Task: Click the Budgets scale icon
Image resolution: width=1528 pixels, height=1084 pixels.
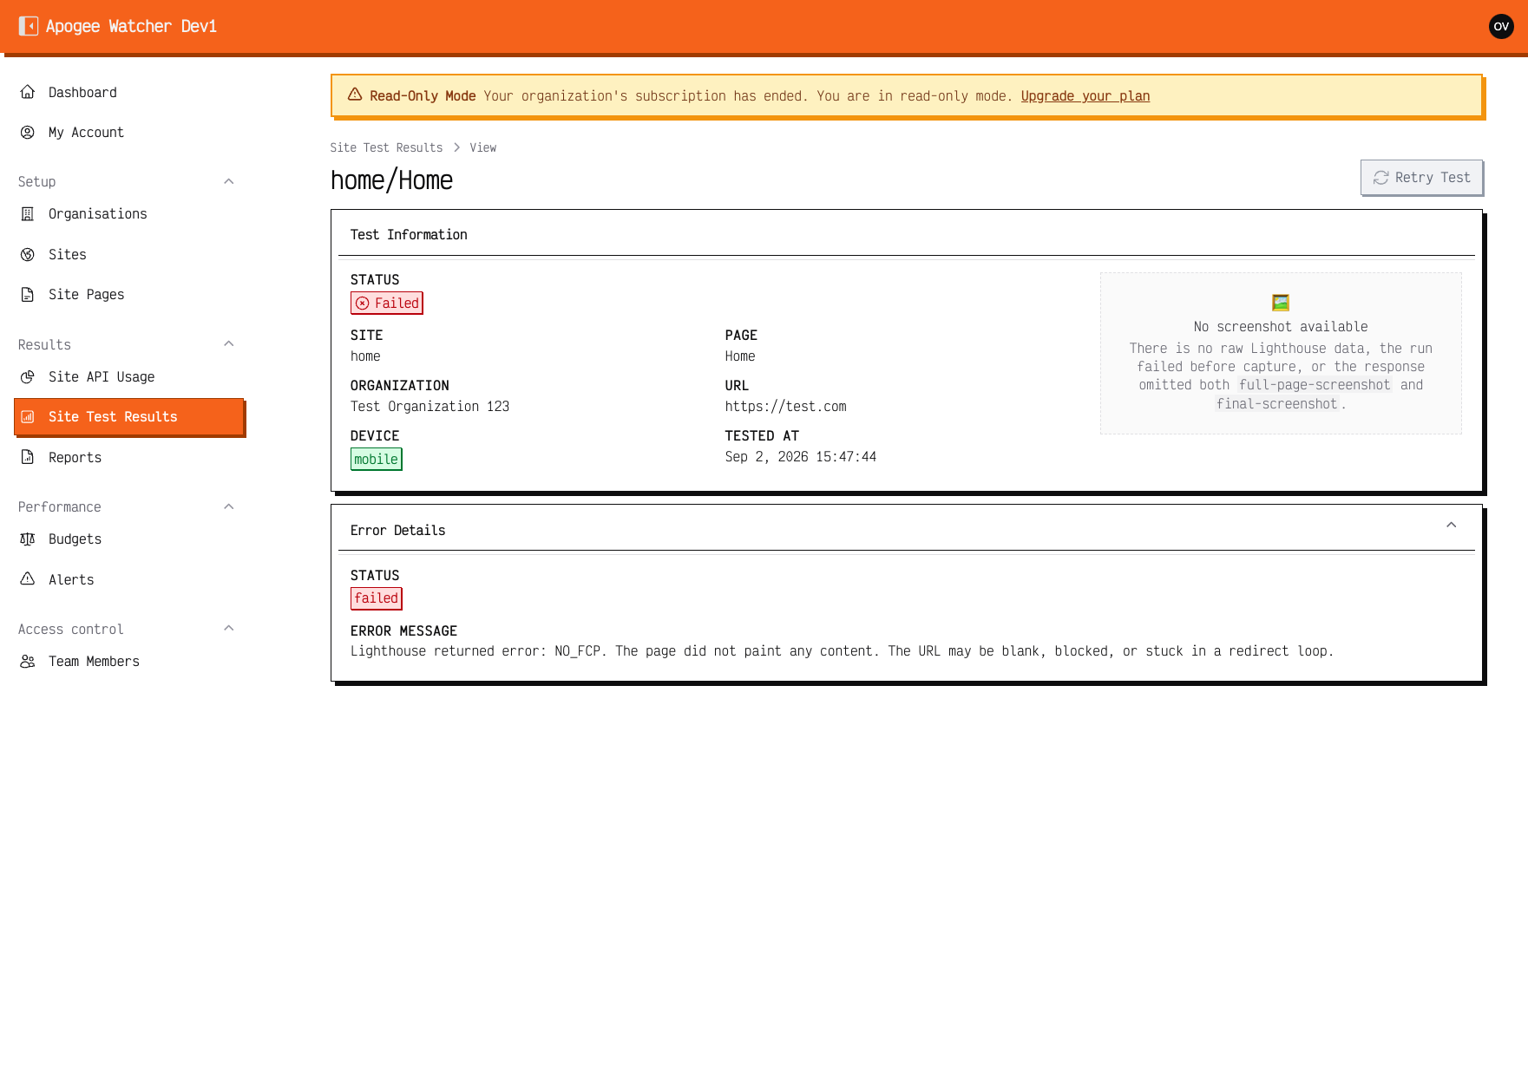Action: (28, 539)
